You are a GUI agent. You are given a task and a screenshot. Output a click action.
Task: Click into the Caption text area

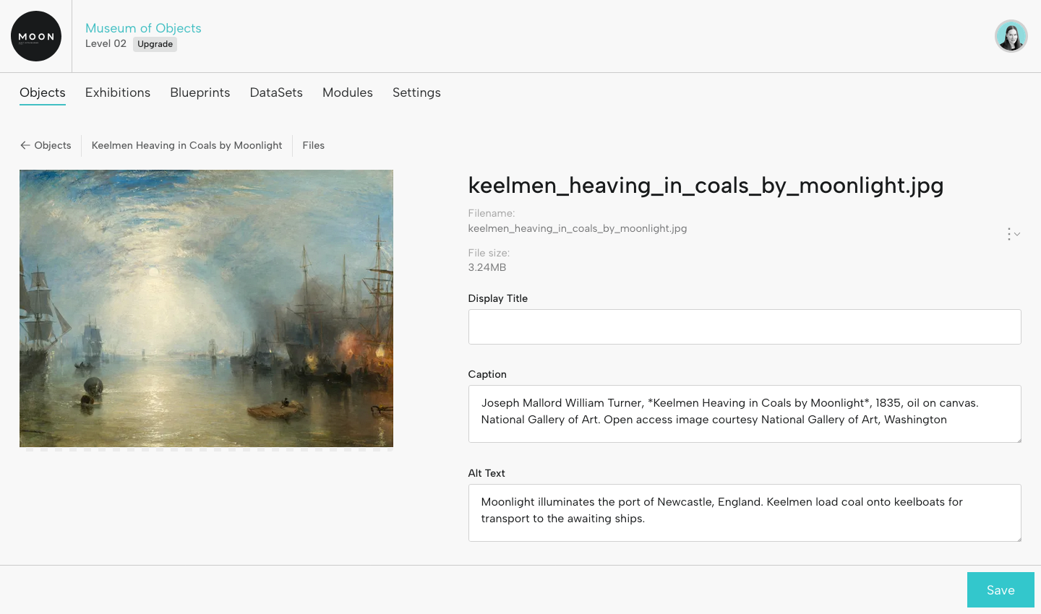coord(745,414)
